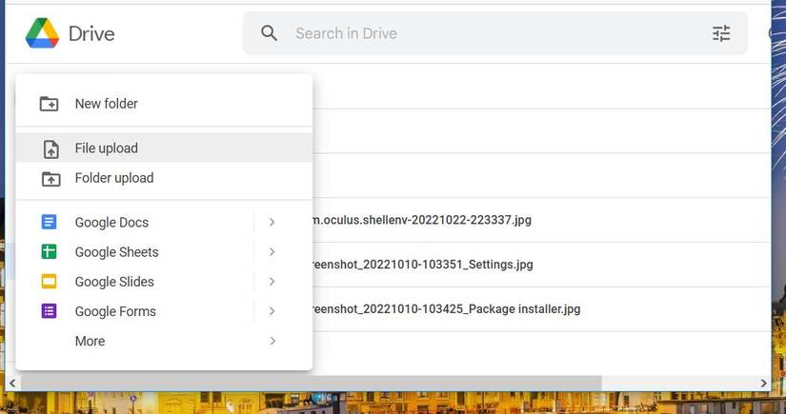Open the oculus.shellenv-20221022-223337.jpg file

tap(421, 220)
